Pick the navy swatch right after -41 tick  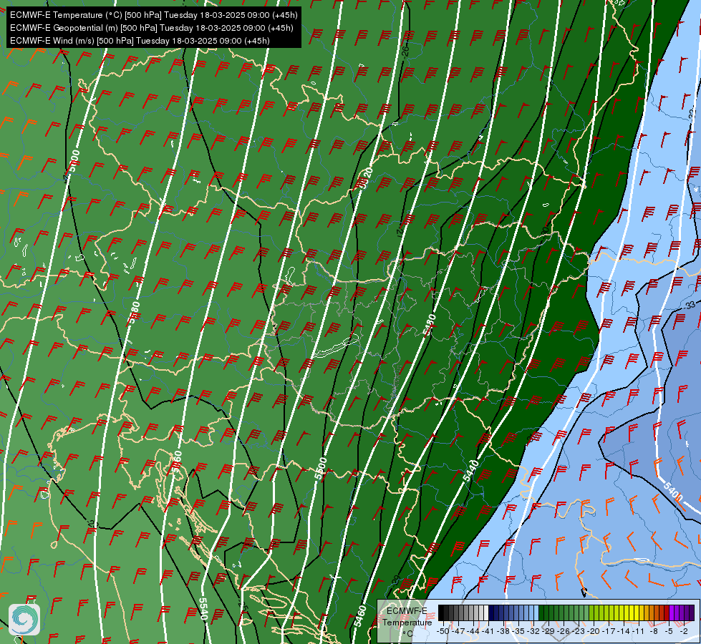(x=491, y=613)
